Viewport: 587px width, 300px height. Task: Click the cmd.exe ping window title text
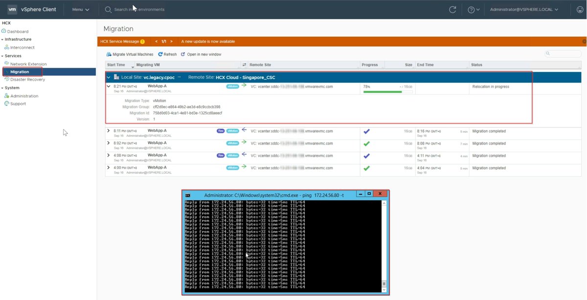coord(274,195)
